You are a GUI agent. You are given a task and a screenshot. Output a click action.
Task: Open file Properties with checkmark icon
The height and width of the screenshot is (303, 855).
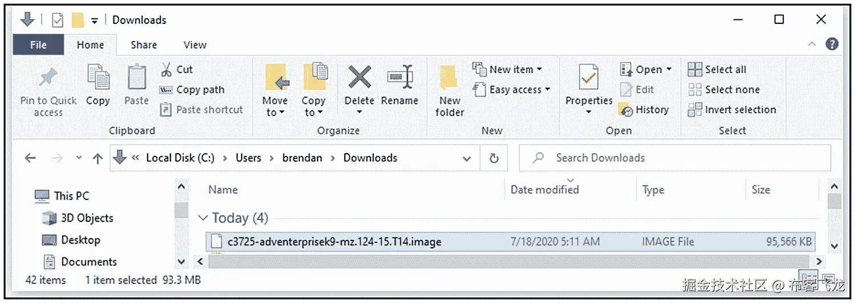pos(588,79)
